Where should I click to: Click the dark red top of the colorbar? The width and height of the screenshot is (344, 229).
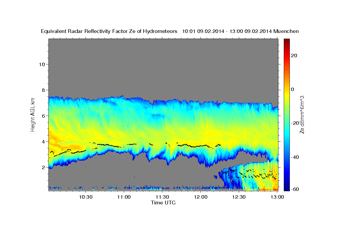coord(286,41)
